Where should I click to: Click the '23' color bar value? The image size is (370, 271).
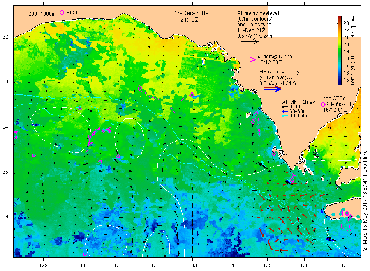(x=346, y=23)
